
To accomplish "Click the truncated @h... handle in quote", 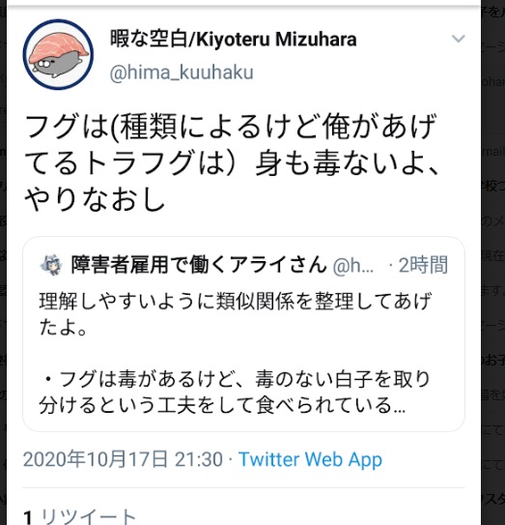I will [353, 266].
